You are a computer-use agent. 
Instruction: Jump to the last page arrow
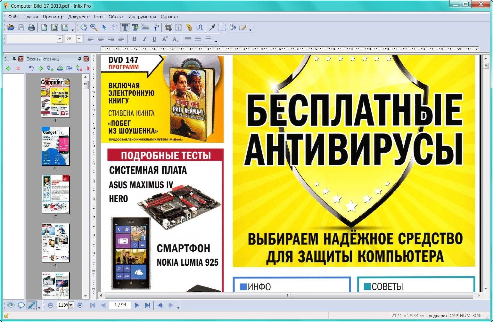[x=147, y=305]
